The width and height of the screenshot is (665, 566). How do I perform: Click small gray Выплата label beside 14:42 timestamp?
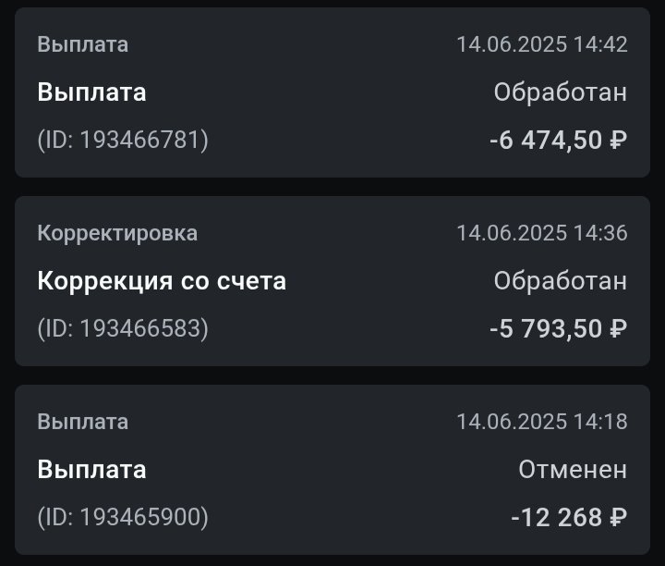tap(83, 44)
